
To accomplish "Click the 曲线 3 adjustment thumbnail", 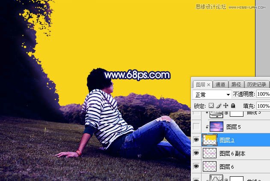I will 217,114.
